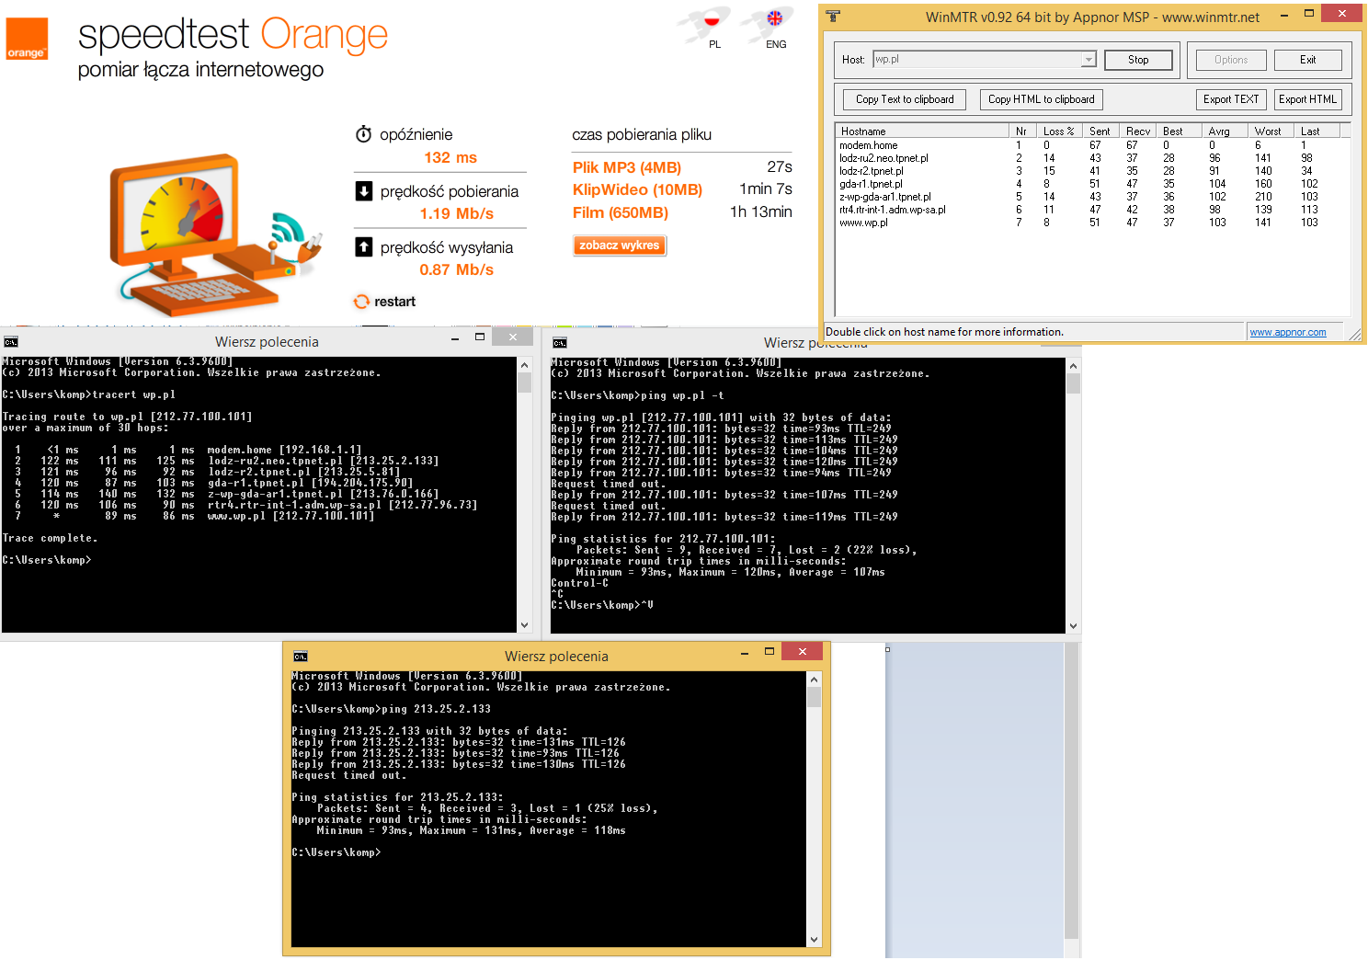
Task: Click Copy HTML to clipboard
Action: point(1041,99)
